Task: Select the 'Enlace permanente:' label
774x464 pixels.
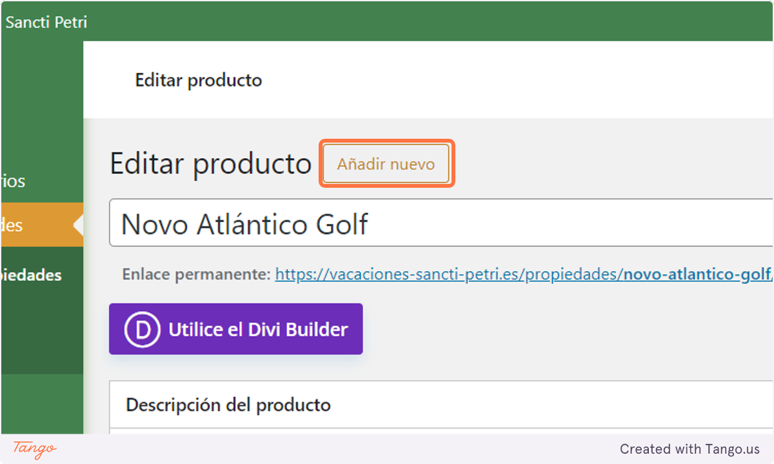Action: coord(197,275)
